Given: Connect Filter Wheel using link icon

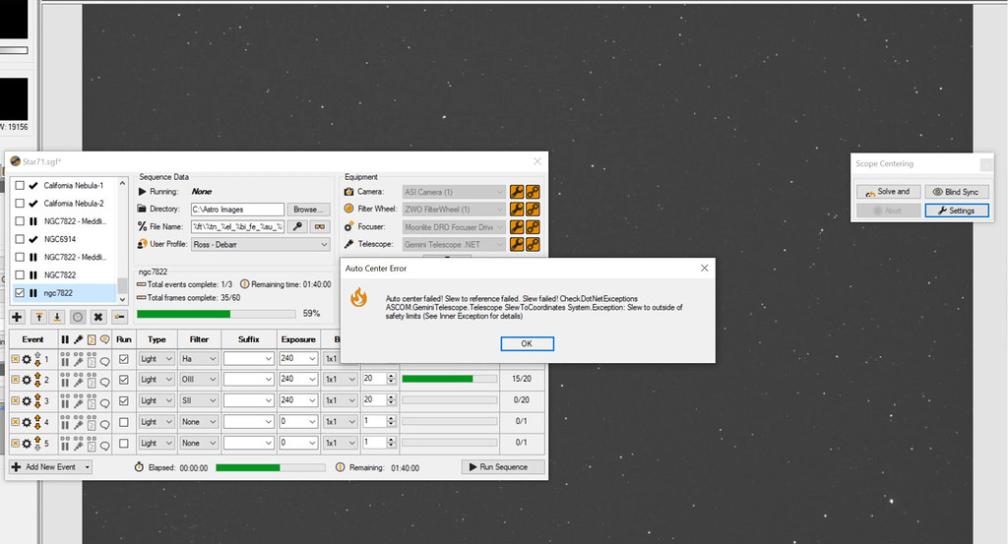Looking at the screenshot, I should [533, 209].
